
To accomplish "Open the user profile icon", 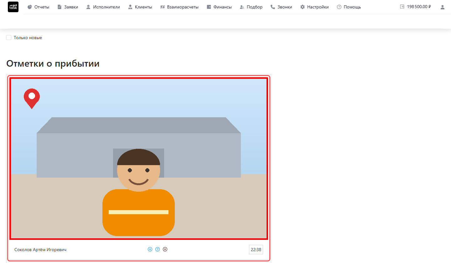I will point(442,7).
